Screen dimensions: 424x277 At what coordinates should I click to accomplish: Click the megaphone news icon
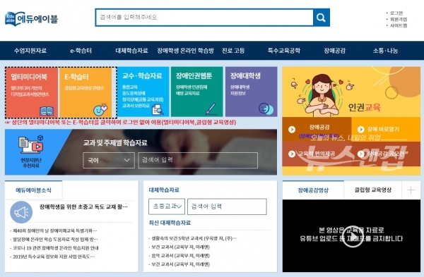click(21, 212)
